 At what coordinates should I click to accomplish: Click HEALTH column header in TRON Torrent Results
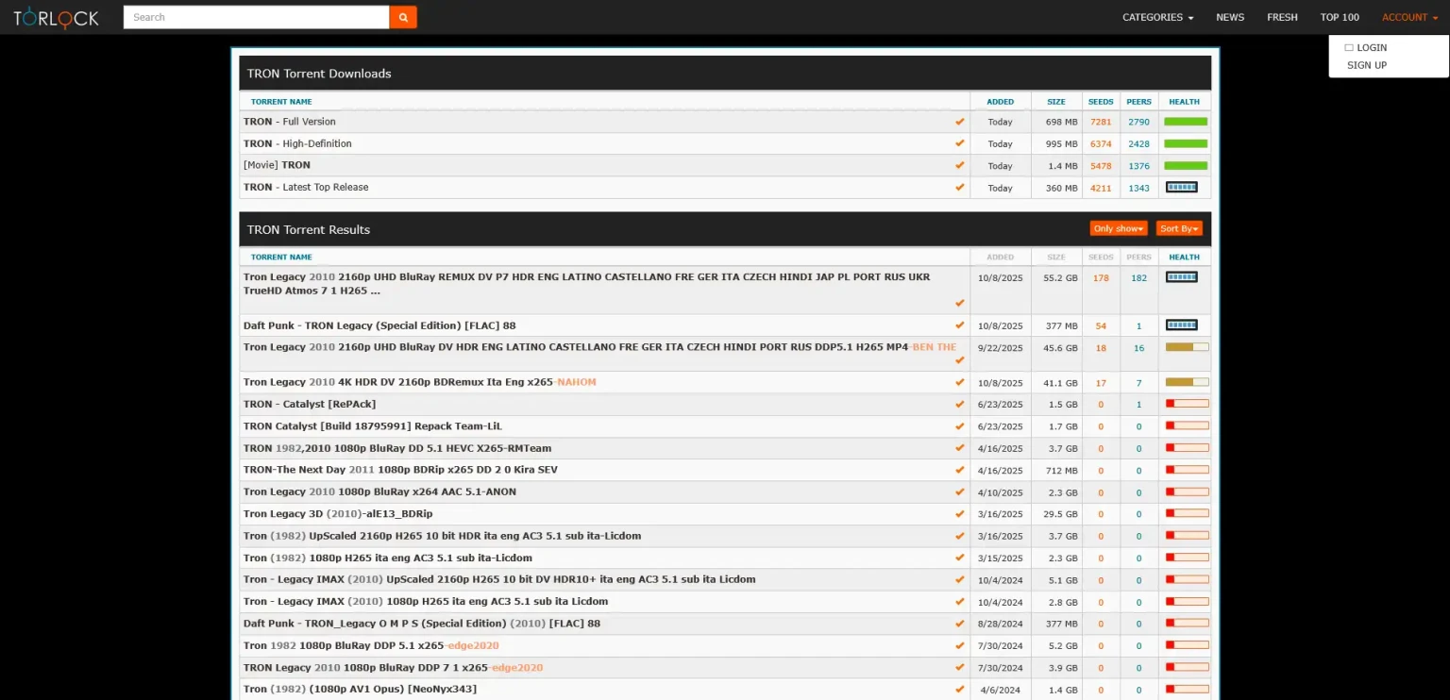[1184, 257]
